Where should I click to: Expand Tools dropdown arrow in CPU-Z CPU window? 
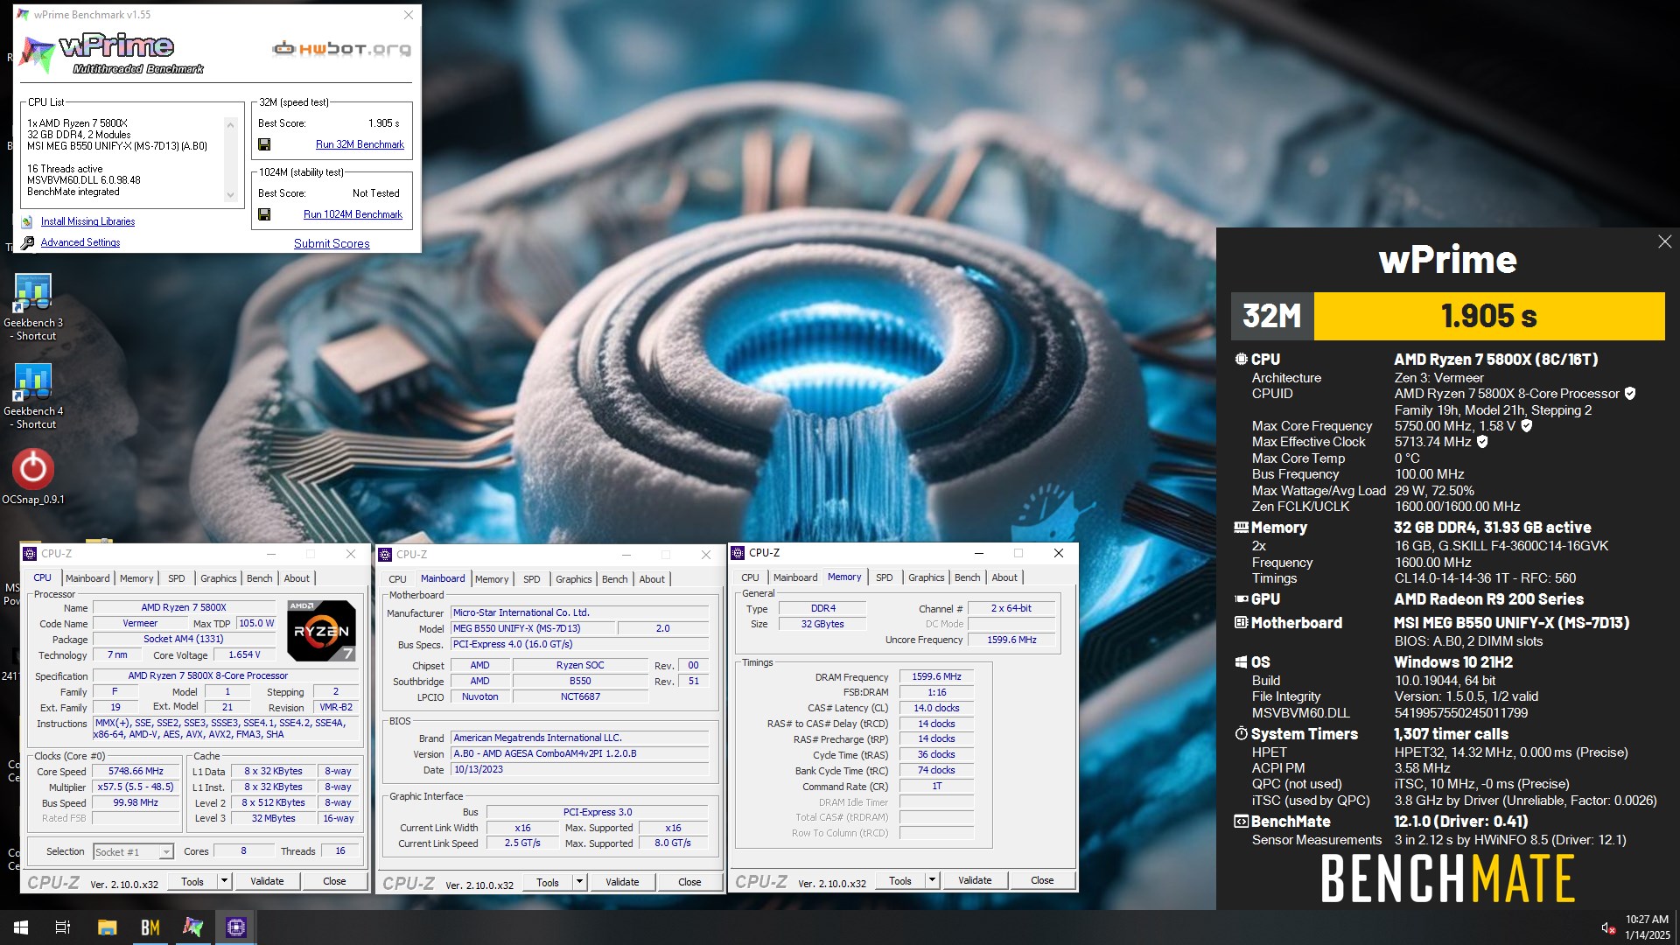pos(224,882)
